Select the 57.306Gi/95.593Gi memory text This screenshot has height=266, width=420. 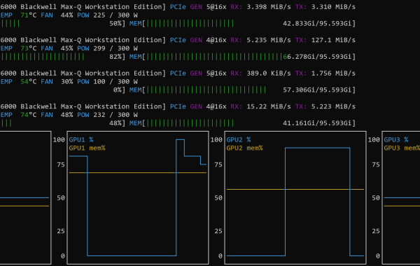(x=317, y=90)
